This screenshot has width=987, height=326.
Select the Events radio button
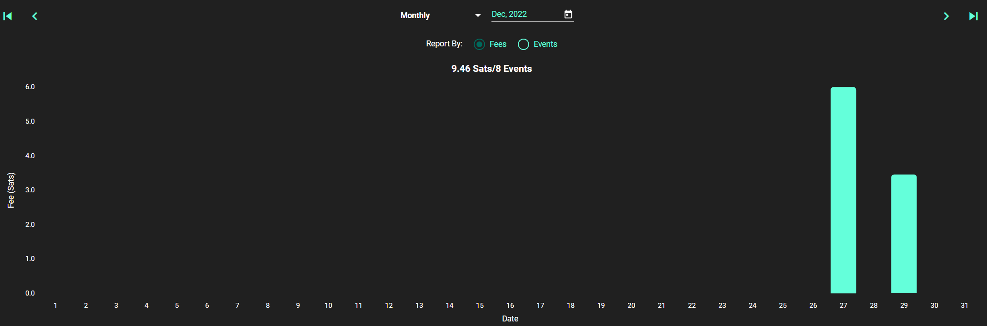click(x=523, y=44)
